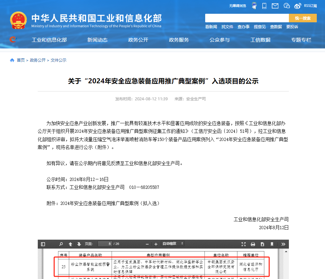Open the 政务服务 nav menu
The image size is (325, 279).
(179, 40)
